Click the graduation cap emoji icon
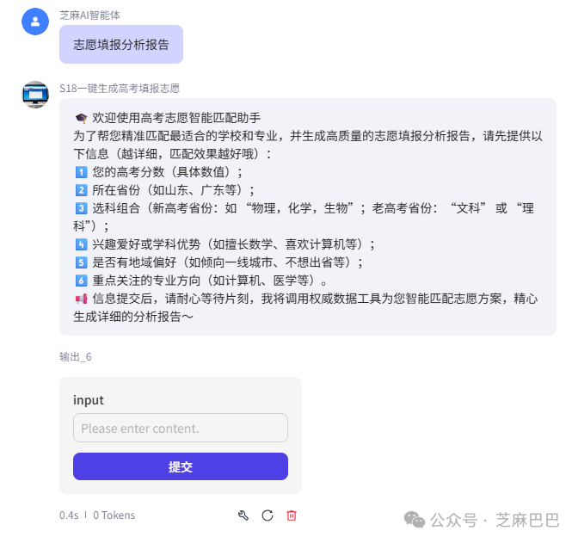Screen dimensions: 578x543 point(81,118)
